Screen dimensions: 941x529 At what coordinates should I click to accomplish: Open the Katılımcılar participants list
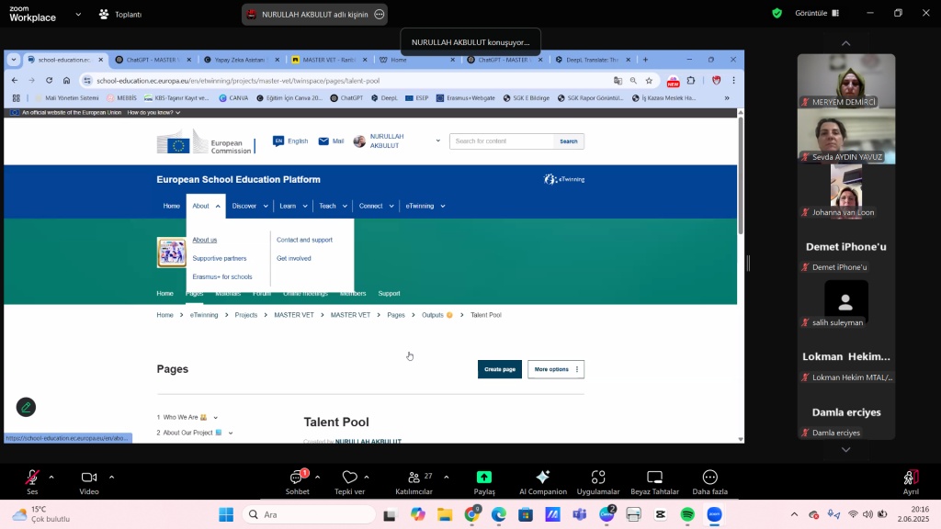(x=414, y=478)
